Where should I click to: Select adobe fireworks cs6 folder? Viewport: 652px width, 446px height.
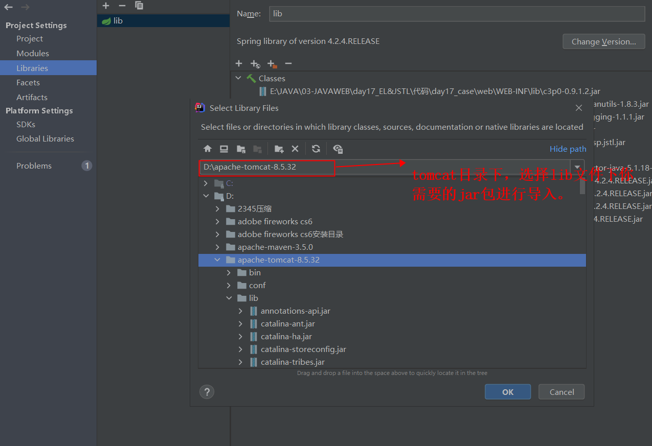pyautogui.click(x=275, y=222)
